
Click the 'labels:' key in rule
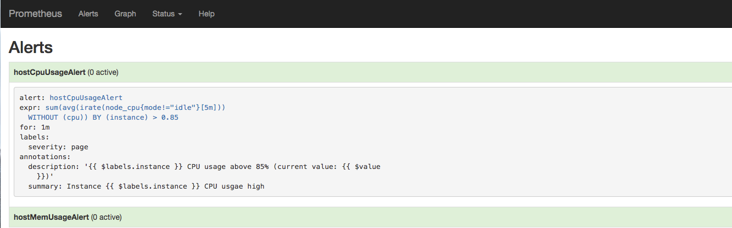click(x=35, y=137)
